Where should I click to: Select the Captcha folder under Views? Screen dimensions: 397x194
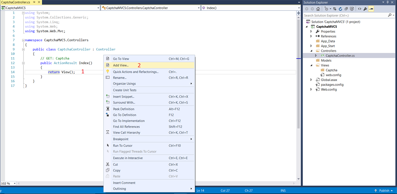(x=331, y=70)
